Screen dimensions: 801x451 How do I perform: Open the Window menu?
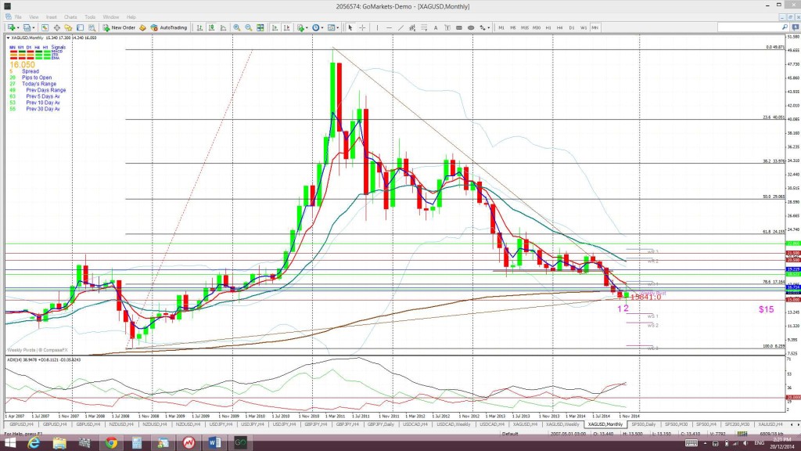111,17
